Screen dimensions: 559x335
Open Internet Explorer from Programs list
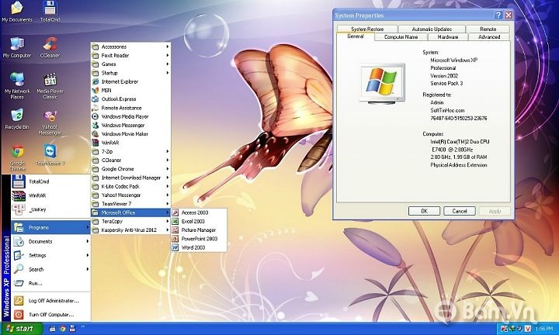[x=131, y=81]
